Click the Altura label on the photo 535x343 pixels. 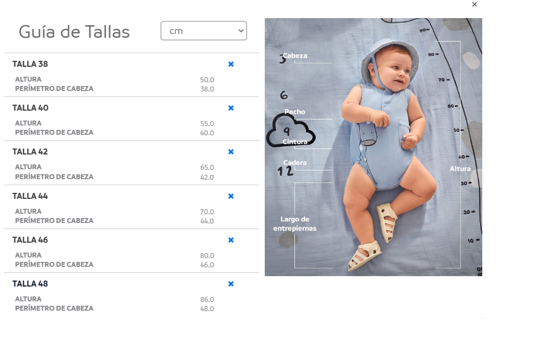coord(460,168)
